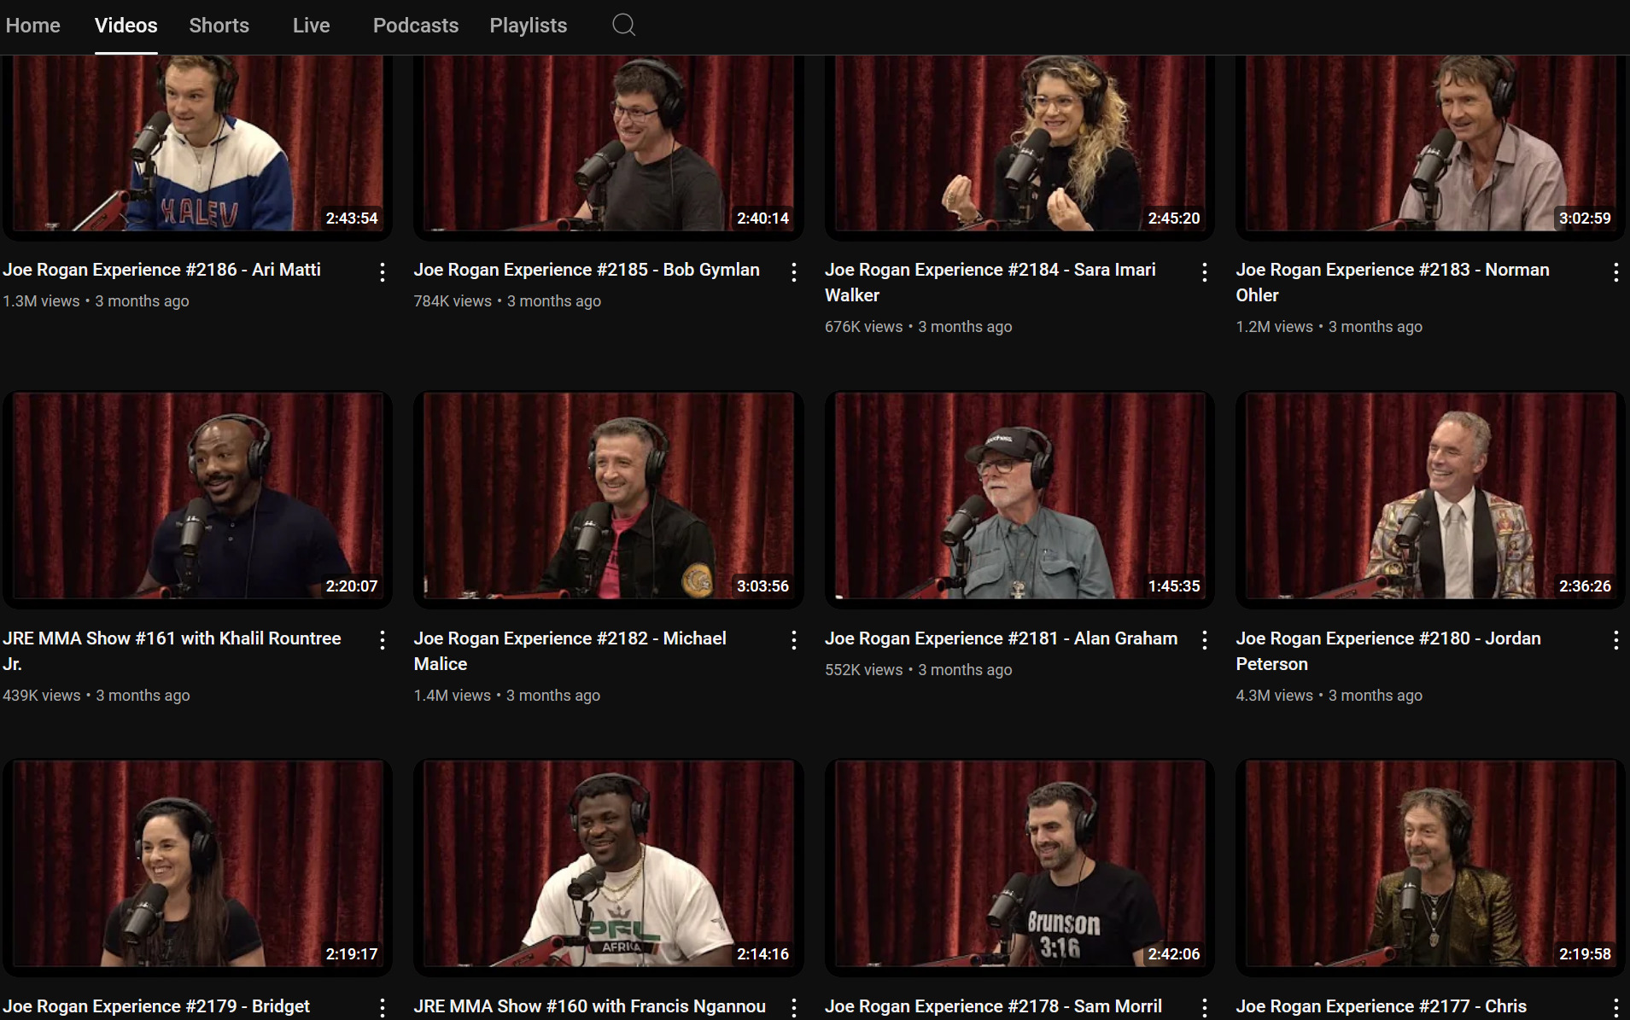Click title of JRE MMA Show #160

(589, 1006)
